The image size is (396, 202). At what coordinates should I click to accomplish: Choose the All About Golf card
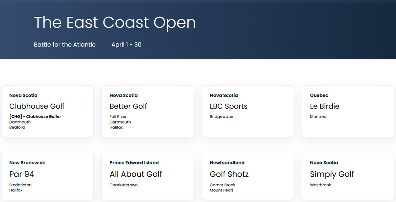[x=148, y=176]
